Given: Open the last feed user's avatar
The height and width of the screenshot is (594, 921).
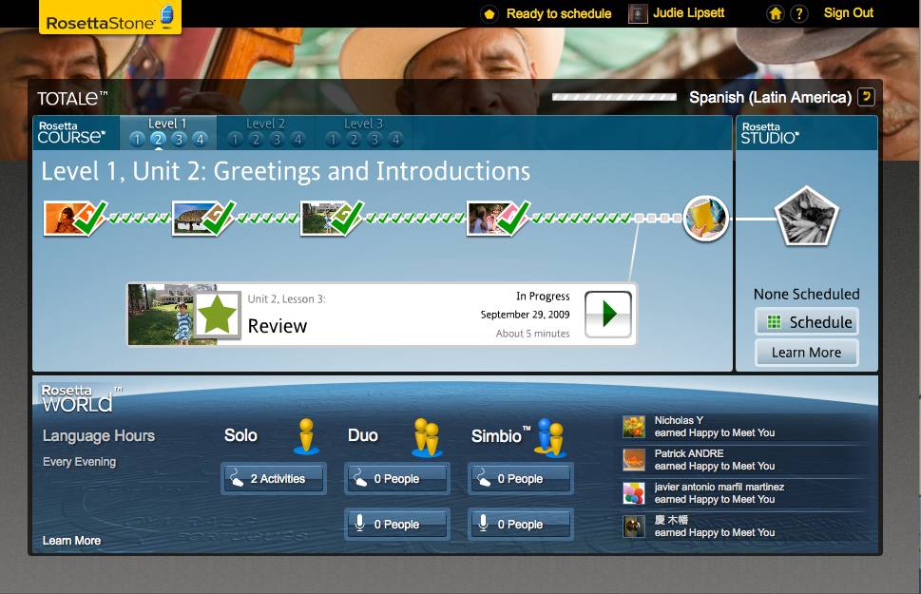Looking at the screenshot, I should (634, 527).
